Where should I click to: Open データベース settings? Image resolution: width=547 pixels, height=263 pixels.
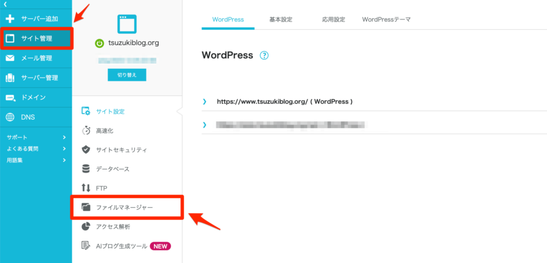112,169
